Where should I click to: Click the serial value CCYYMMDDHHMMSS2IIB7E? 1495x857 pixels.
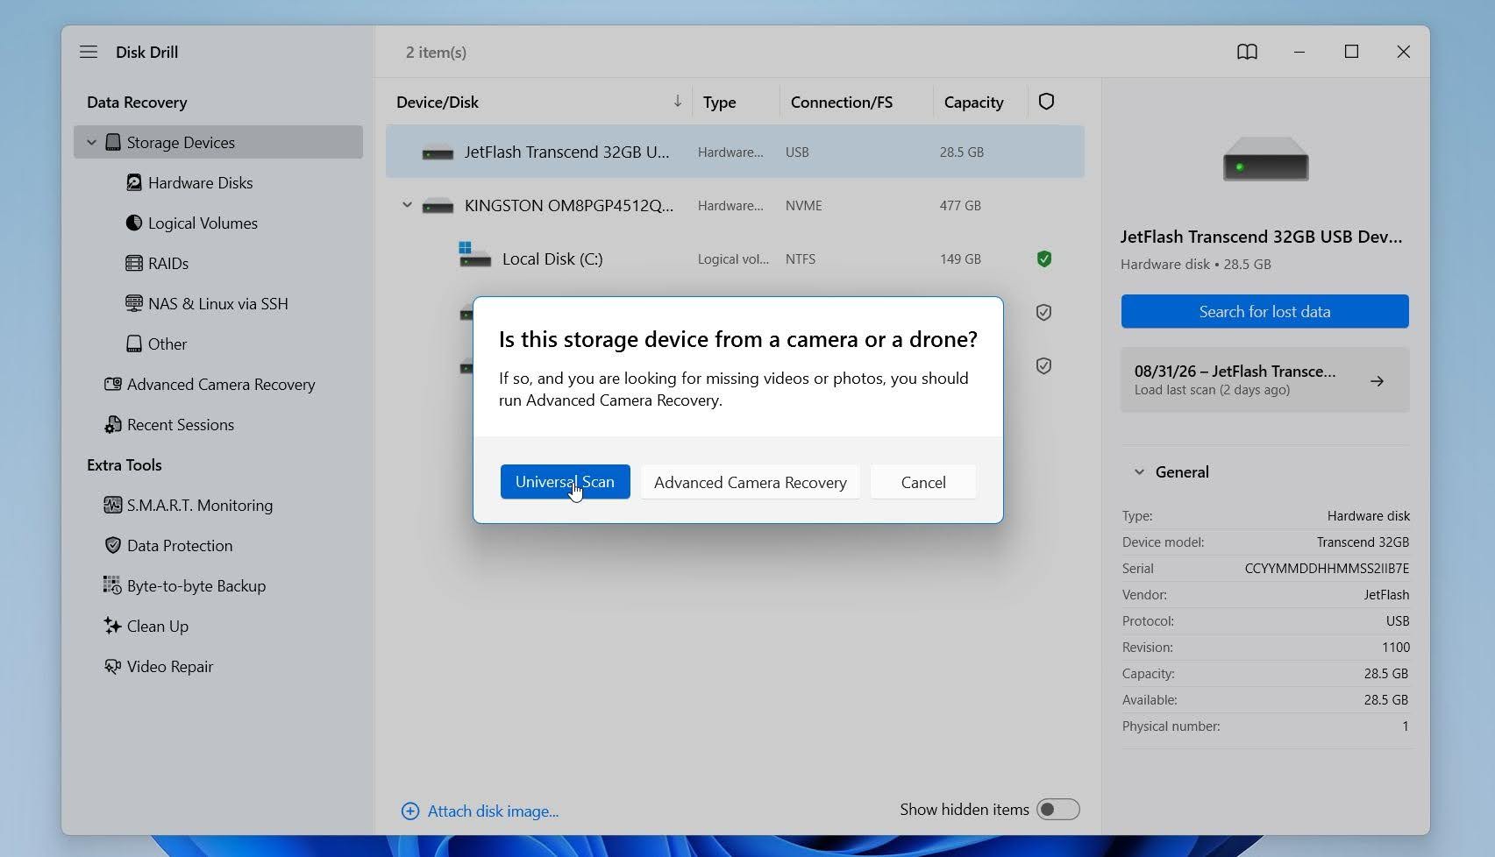(1327, 568)
